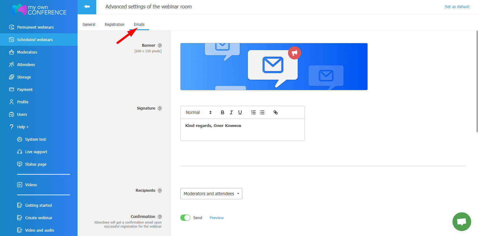Insert a link in the signature

tap(276, 112)
